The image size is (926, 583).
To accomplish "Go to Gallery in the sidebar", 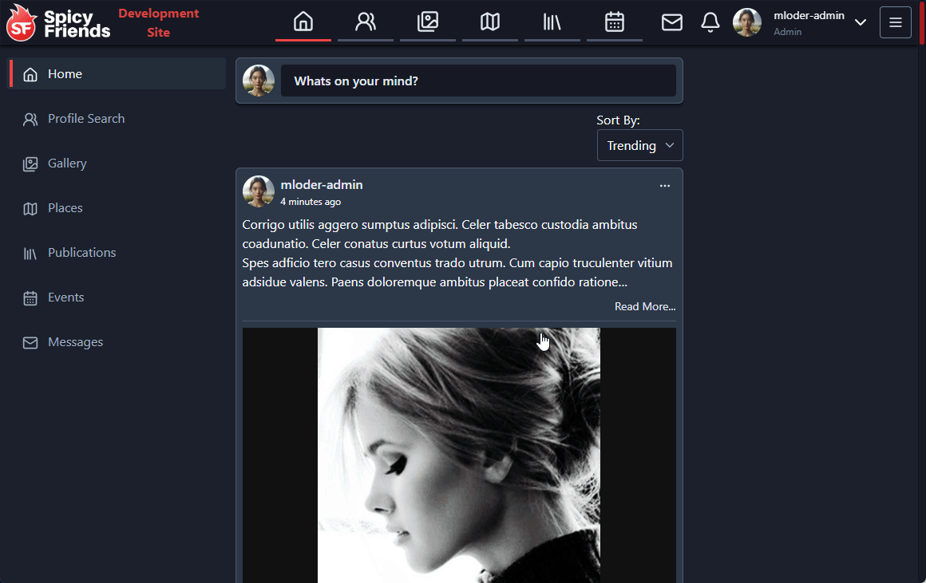I will pos(67,163).
